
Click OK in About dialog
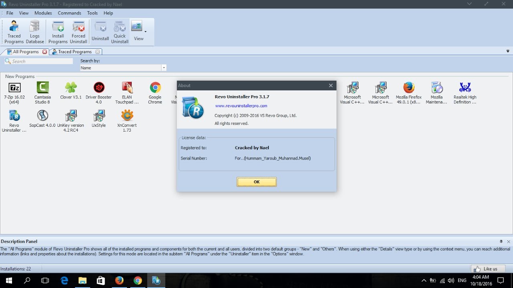click(256, 182)
